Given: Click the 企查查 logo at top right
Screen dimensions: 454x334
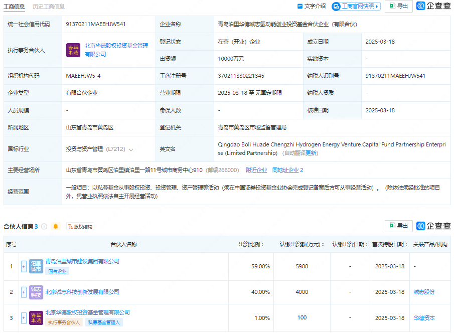Looking at the screenshot, I should [x=433, y=6].
